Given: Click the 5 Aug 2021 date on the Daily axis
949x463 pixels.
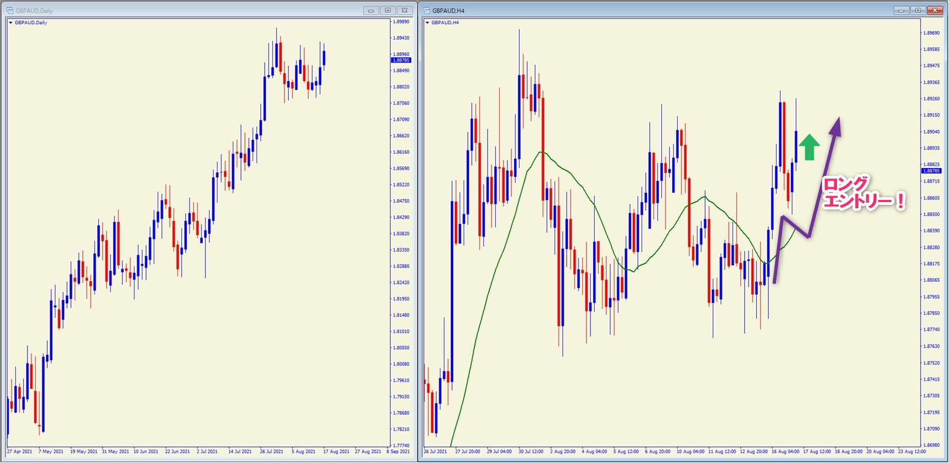Looking at the screenshot, I should point(304,451).
